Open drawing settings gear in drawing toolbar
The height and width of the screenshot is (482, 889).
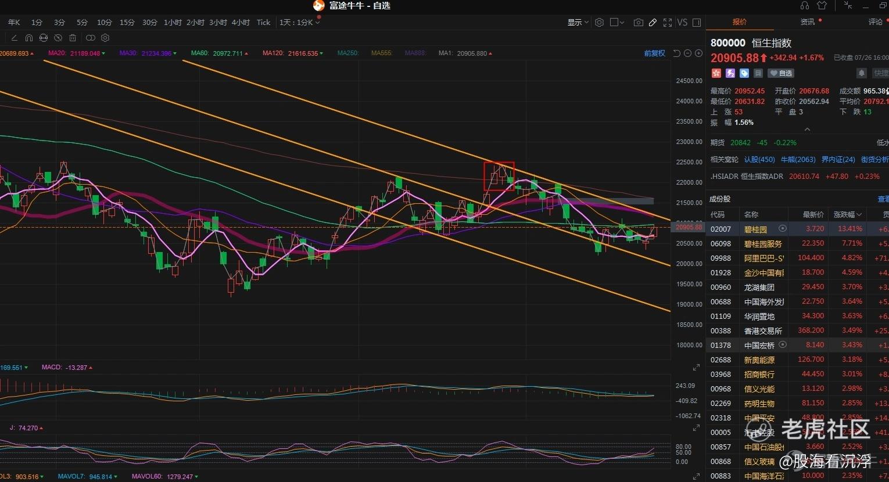point(105,38)
